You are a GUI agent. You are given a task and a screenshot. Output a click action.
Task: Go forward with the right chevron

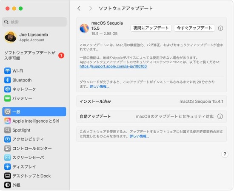[x=91, y=8]
